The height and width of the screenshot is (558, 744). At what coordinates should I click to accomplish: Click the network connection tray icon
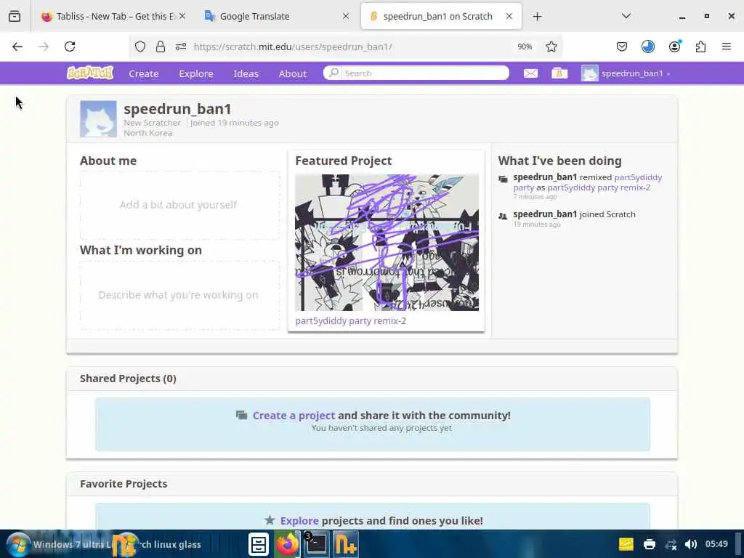pos(671,544)
